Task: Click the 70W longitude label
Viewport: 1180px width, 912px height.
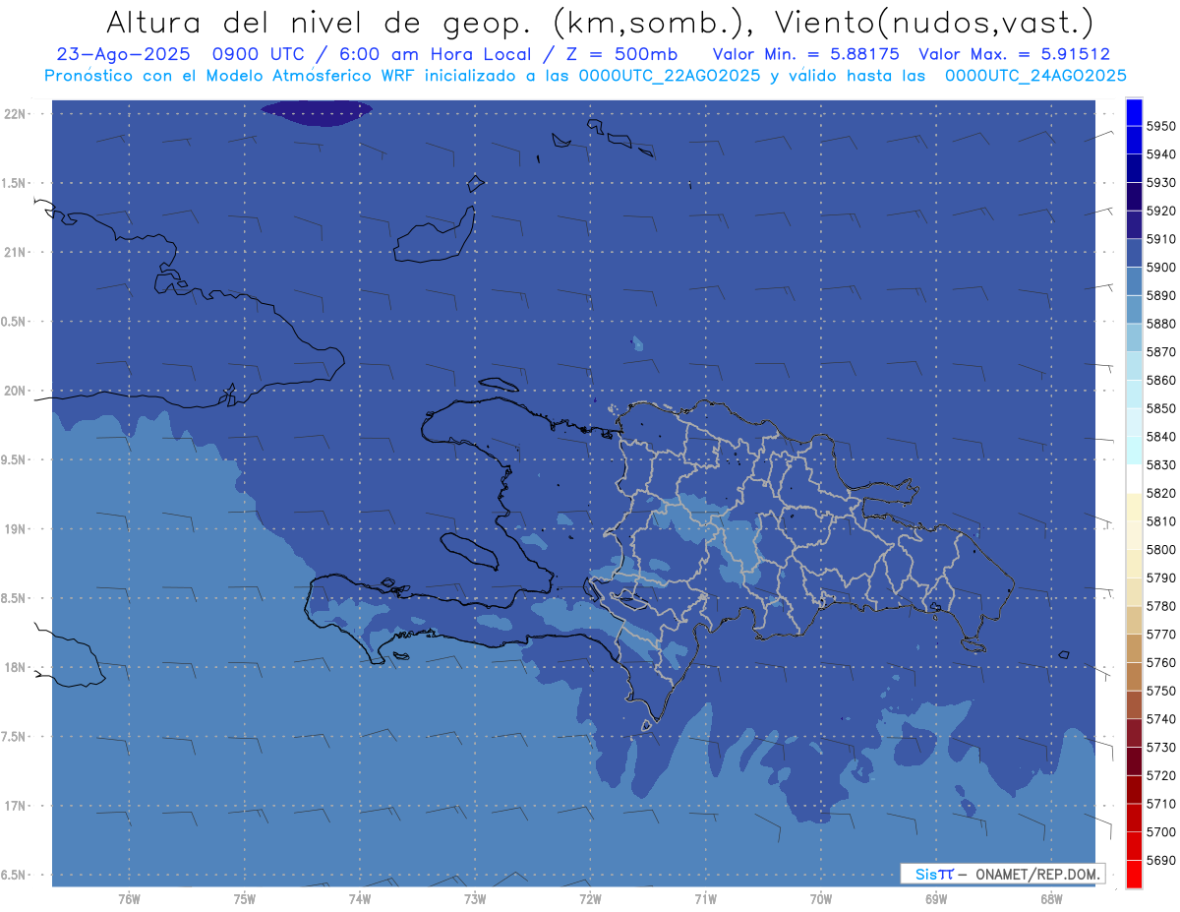Action: pos(821,898)
